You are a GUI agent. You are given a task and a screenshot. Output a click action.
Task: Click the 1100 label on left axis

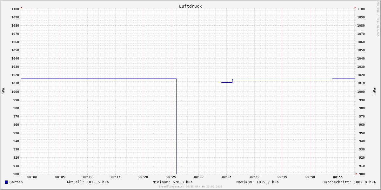click(x=15, y=9)
